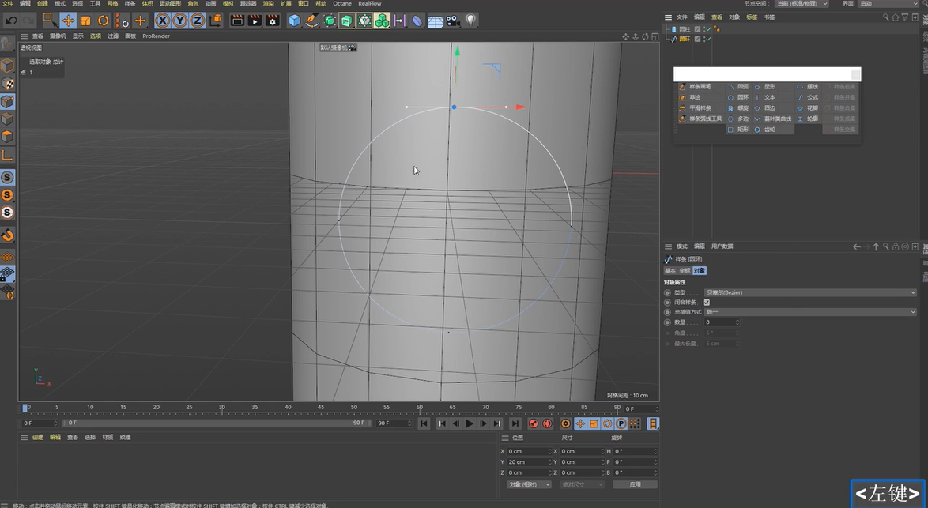Select the 矩形 (rectangle) spline primitive
The height and width of the screenshot is (508, 928).
click(744, 129)
